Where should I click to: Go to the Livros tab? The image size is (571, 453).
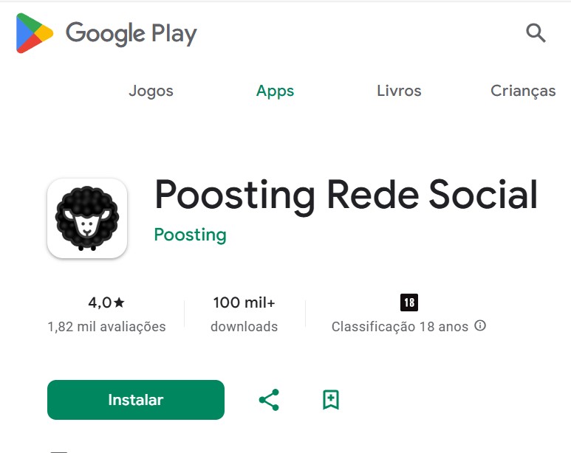point(399,91)
